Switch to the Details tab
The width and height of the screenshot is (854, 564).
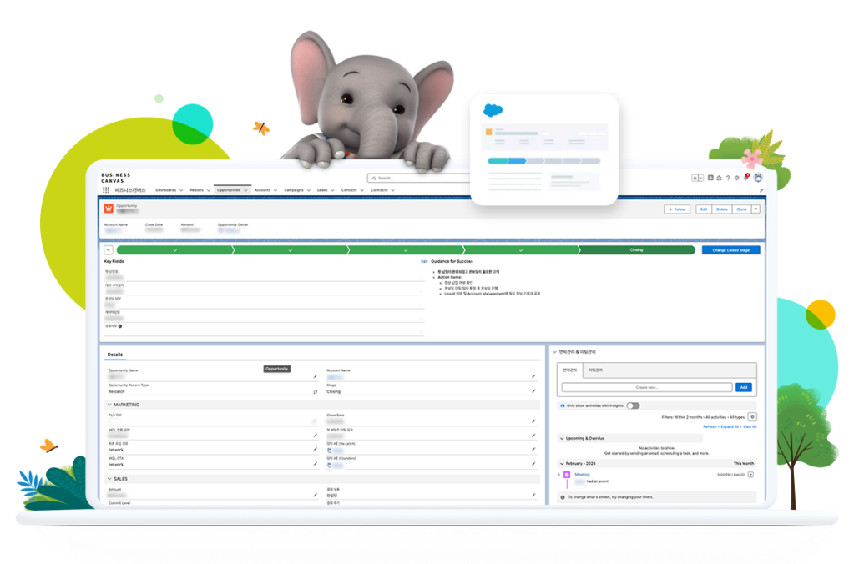[115, 355]
